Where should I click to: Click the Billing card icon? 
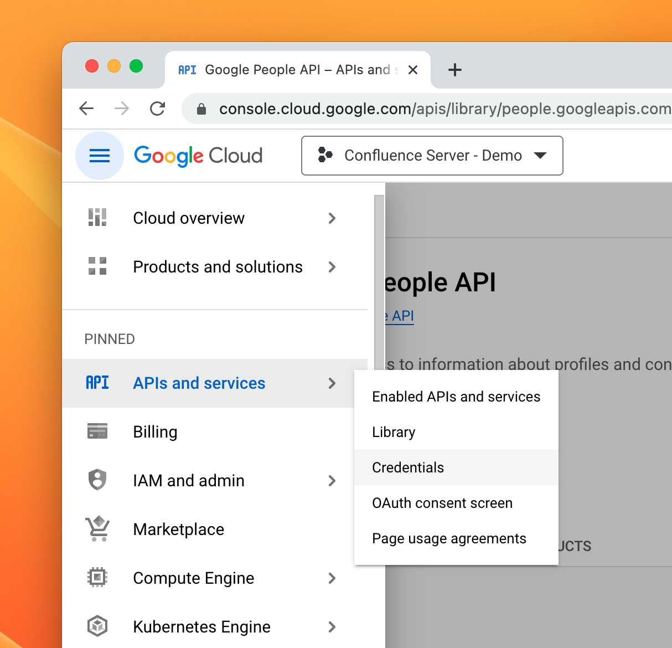tap(97, 431)
